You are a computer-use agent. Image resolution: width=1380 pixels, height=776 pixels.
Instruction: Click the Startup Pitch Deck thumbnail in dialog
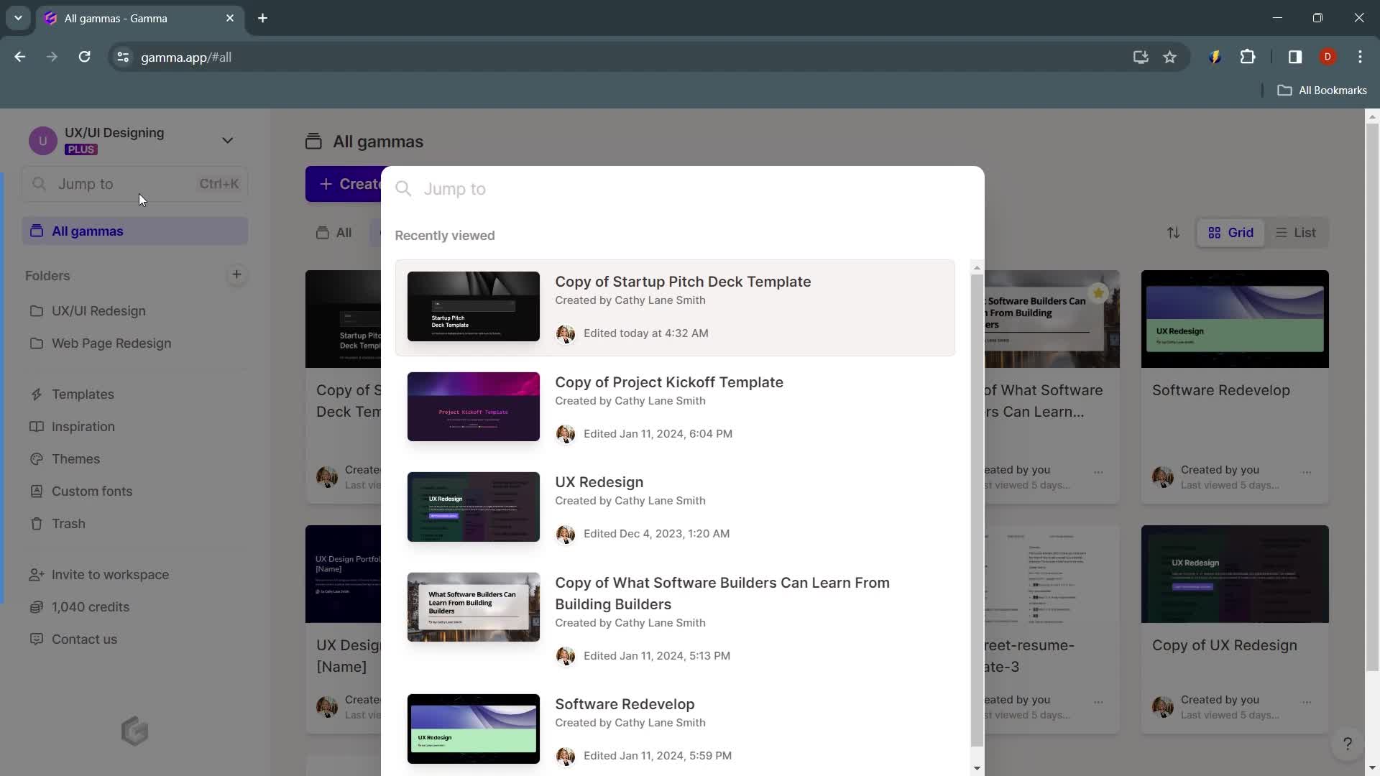(x=474, y=307)
